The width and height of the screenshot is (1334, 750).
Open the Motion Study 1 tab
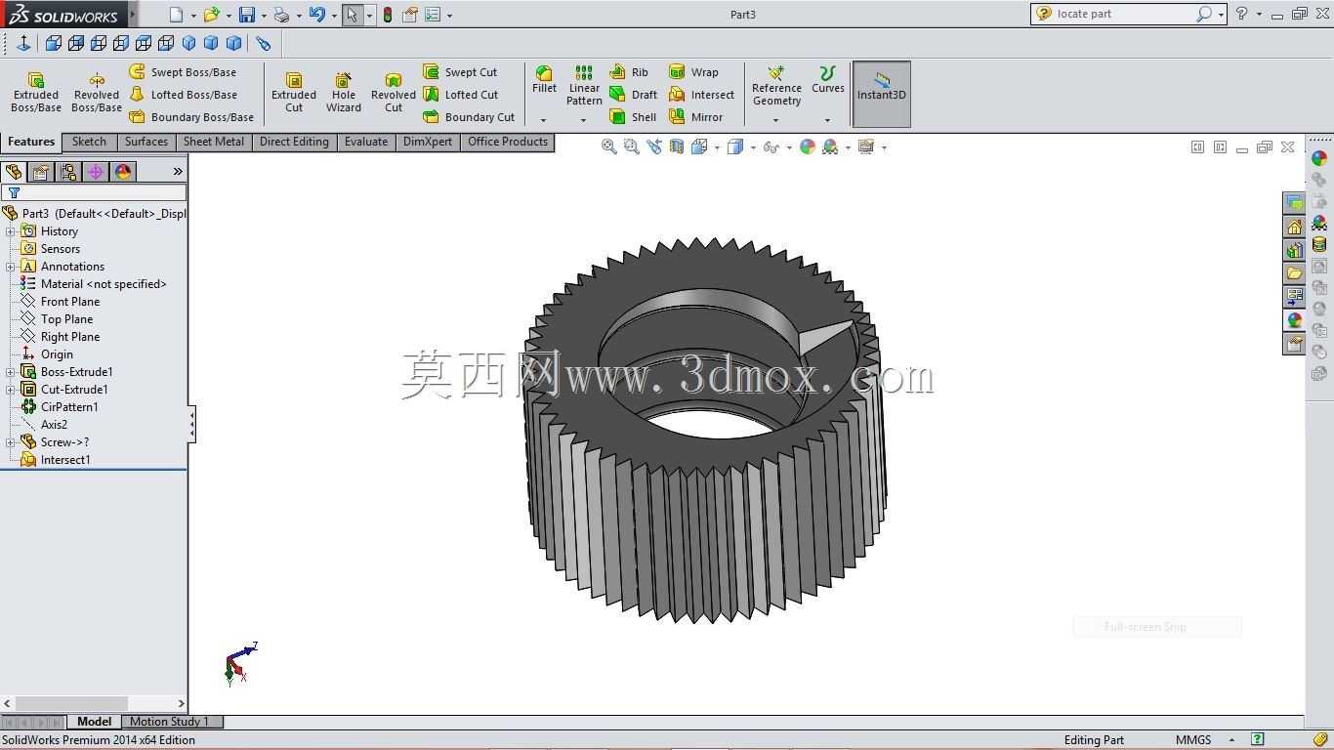tap(170, 722)
